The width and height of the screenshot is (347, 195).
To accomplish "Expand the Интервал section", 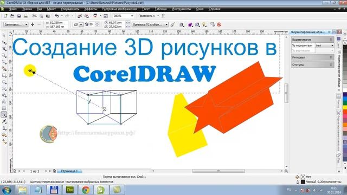I will tap(312, 57).
